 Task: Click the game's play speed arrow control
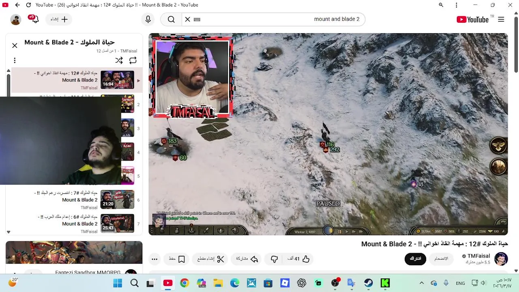tap(346, 232)
